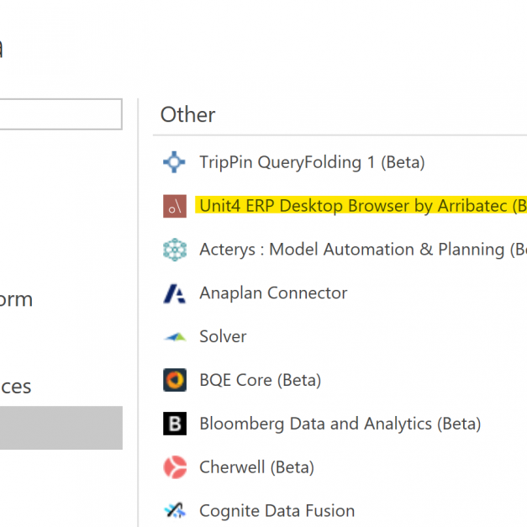
Task: Click the Solver connector icon
Action: [175, 337]
